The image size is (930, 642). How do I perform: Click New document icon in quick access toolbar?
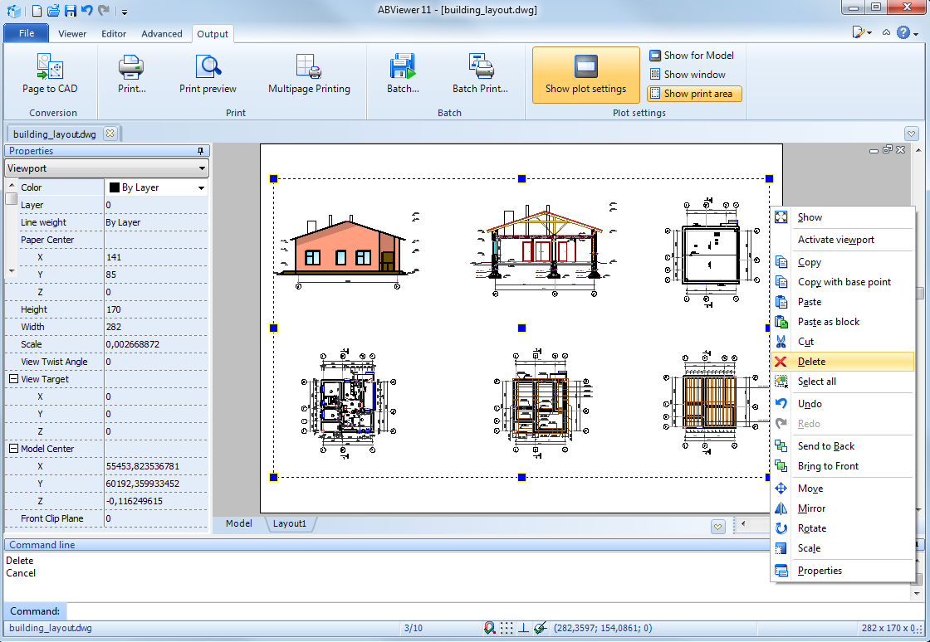click(x=37, y=10)
